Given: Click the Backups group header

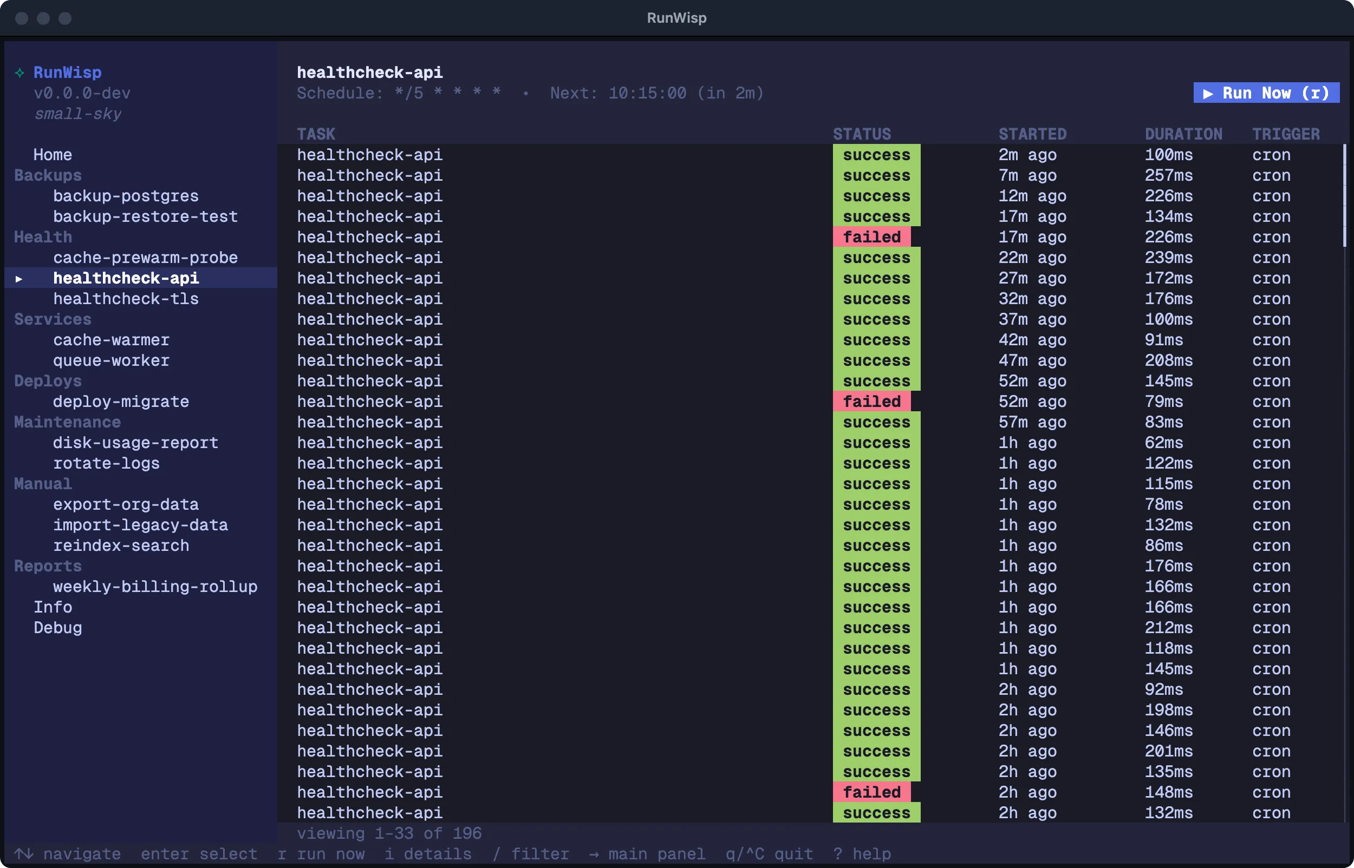Looking at the screenshot, I should click(48, 175).
